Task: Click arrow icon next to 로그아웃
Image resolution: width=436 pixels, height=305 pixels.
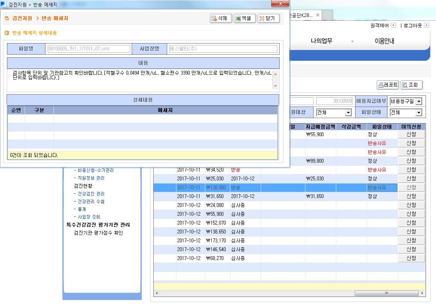Action: click(x=426, y=25)
